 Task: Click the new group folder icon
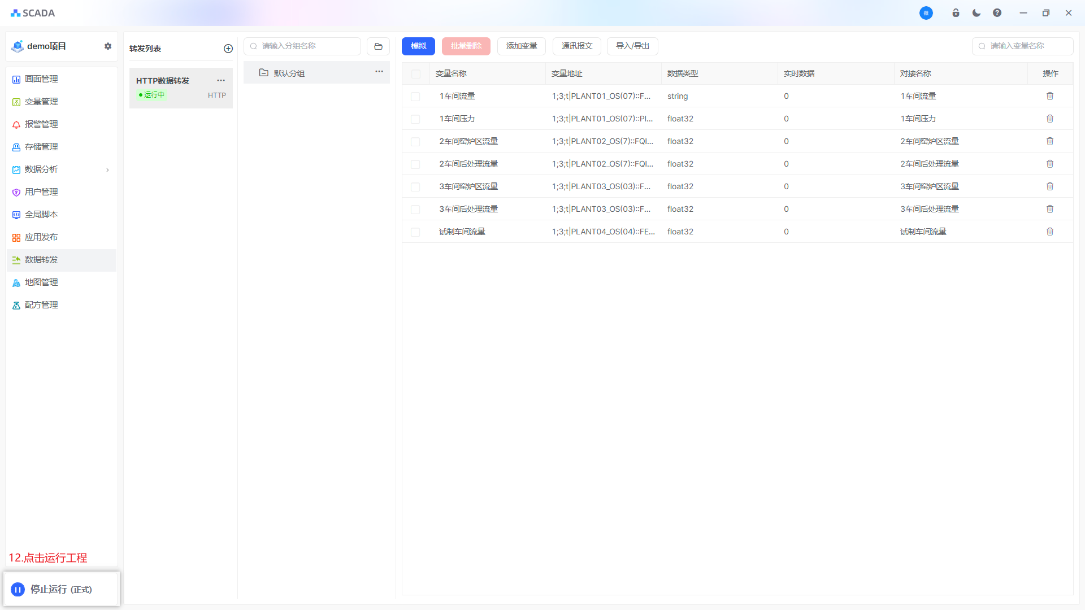coord(378,46)
